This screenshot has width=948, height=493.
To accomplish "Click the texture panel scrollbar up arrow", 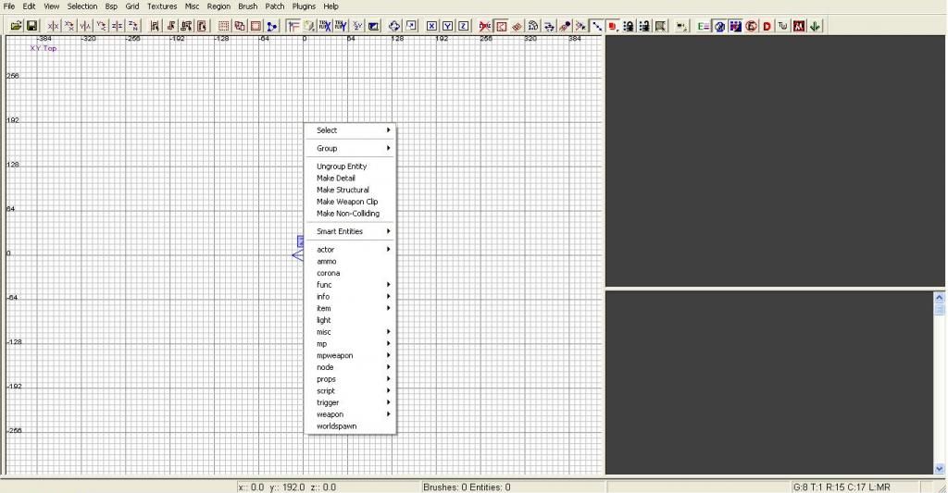I will coord(939,297).
